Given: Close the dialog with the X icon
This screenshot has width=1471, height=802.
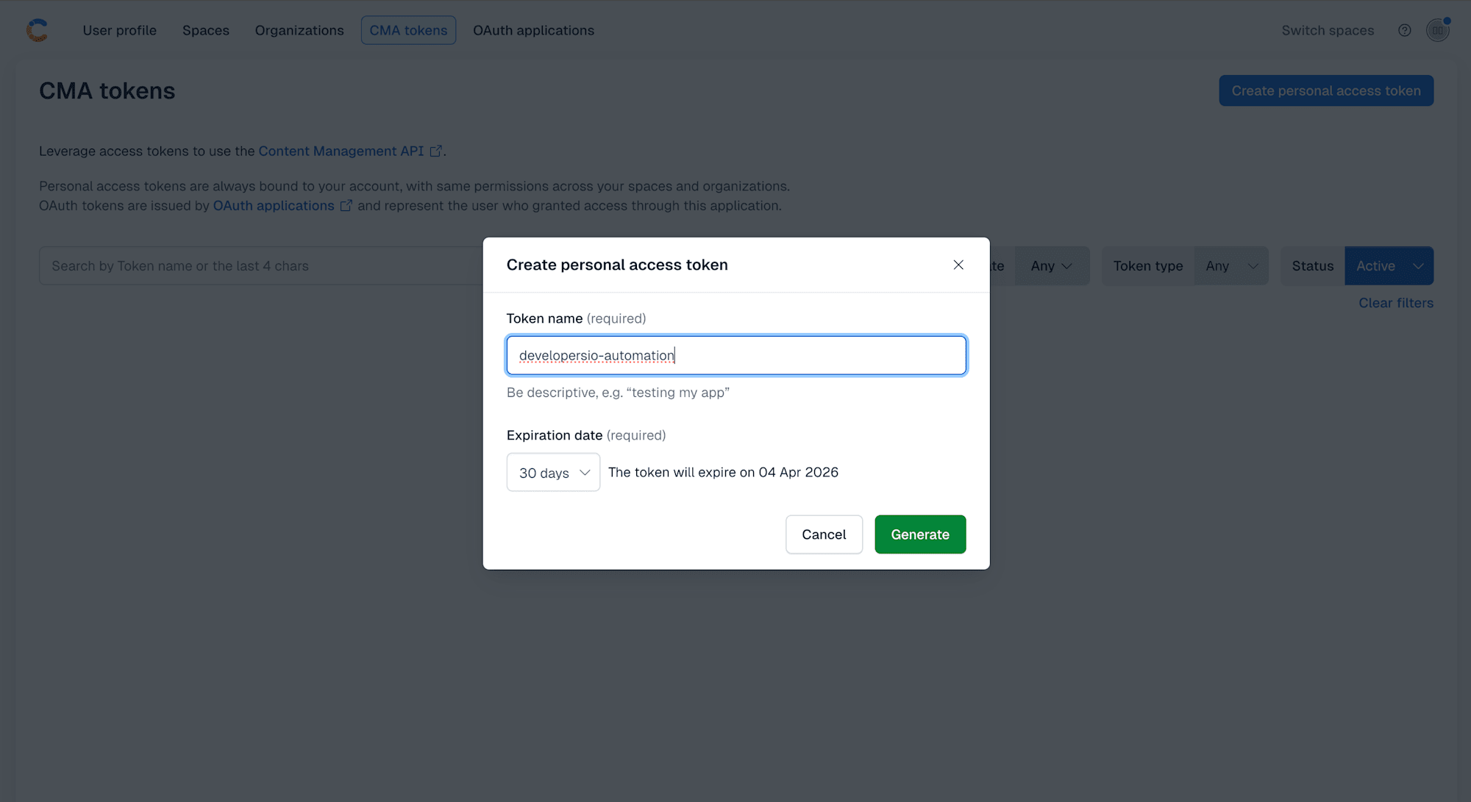Looking at the screenshot, I should coord(958,265).
